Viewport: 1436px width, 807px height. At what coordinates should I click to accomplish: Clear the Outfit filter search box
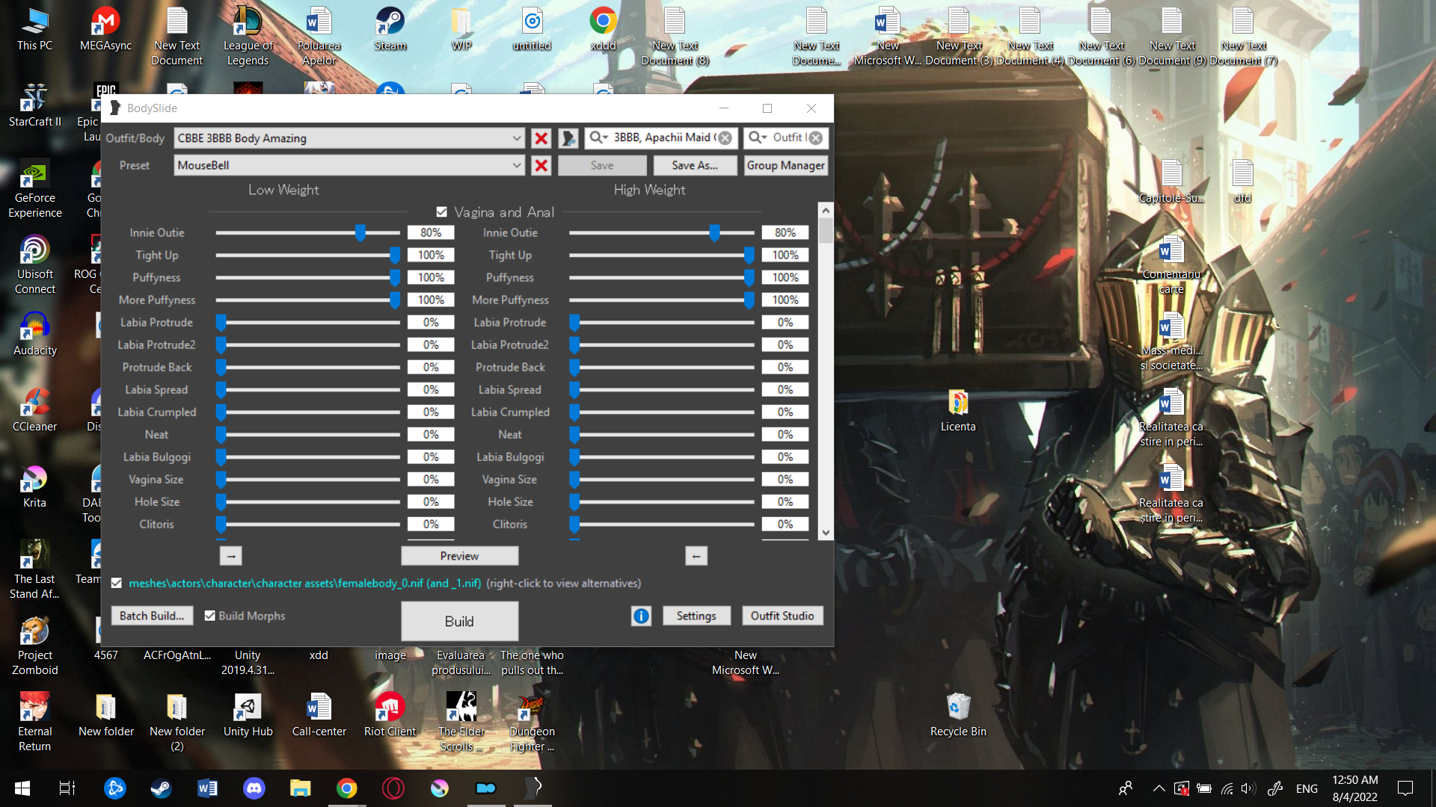tap(816, 138)
